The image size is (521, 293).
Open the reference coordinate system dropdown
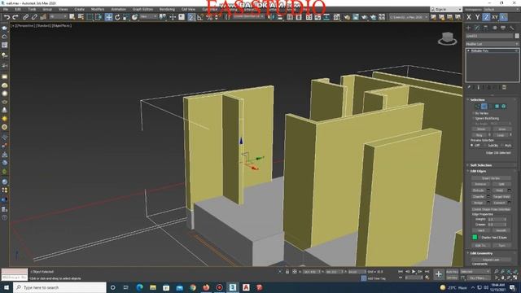point(148,16)
